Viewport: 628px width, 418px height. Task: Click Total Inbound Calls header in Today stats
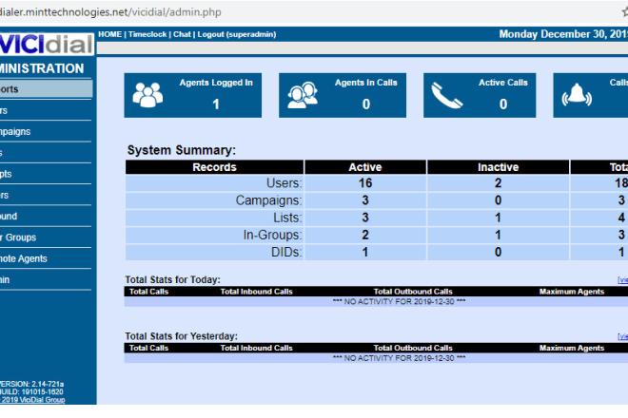pyautogui.click(x=257, y=292)
